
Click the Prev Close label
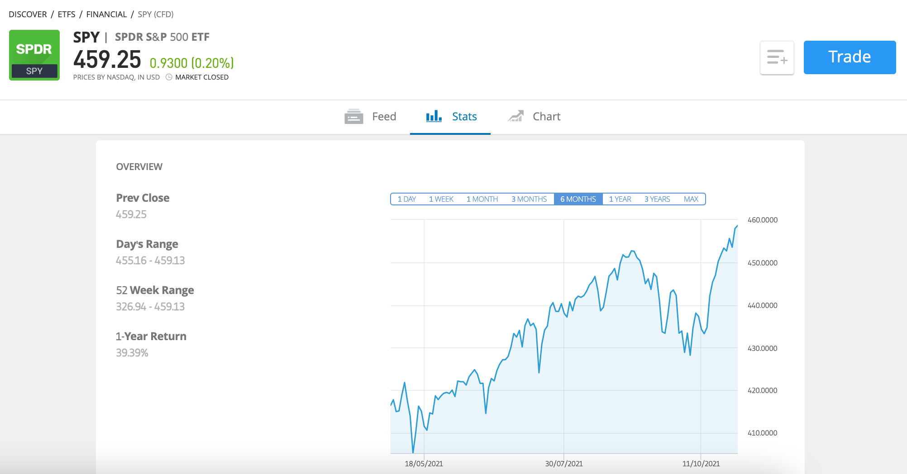[143, 198]
